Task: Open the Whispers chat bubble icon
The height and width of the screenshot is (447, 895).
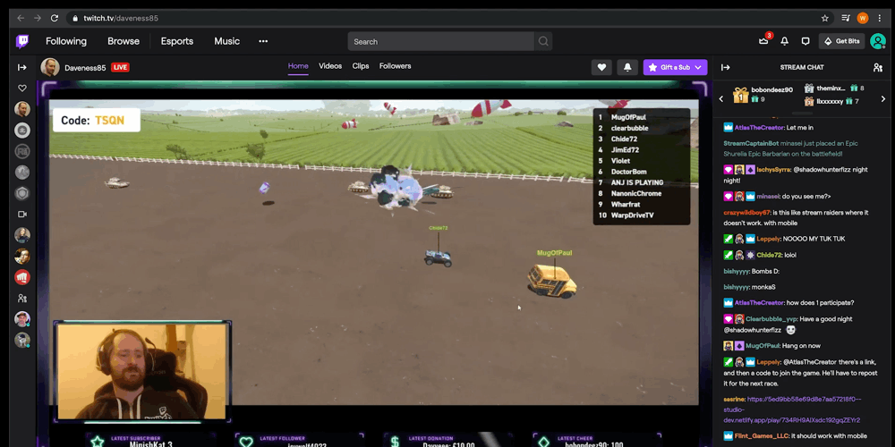Action: pos(805,41)
